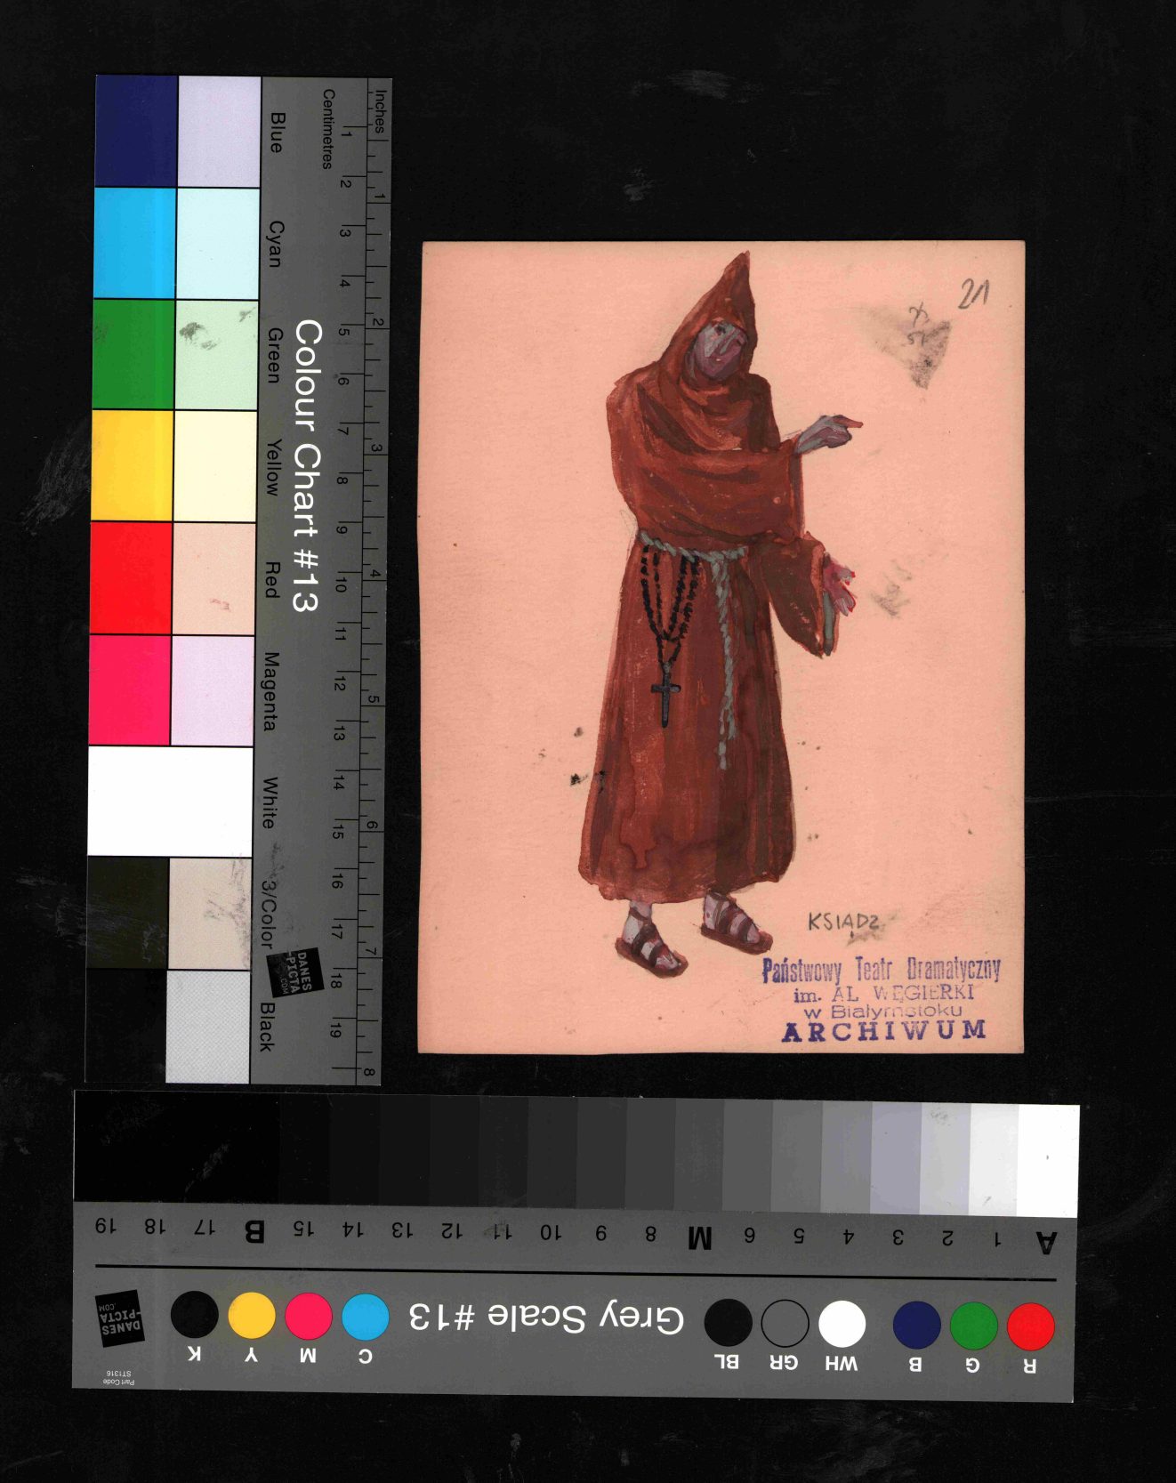
Task: Select the cyan swatch on colour chart
Action: point(134,243)
